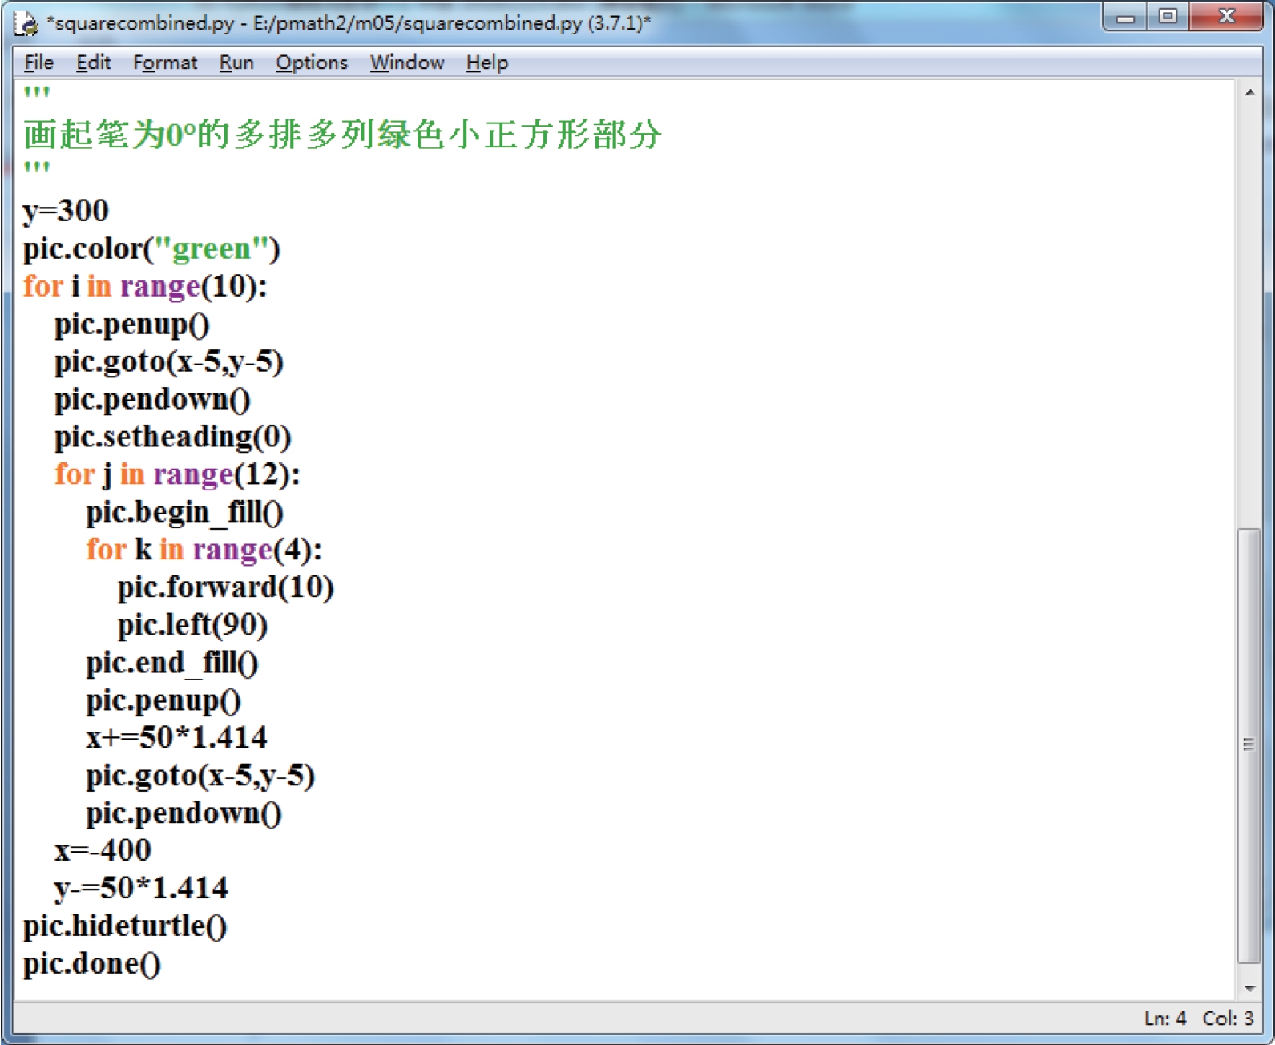
Task: Place cursor in 'for i in range(10):'
Action: pos(145,286)
